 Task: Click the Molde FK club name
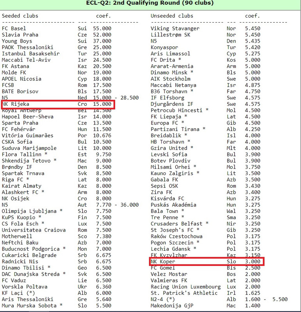pos(14,73)
